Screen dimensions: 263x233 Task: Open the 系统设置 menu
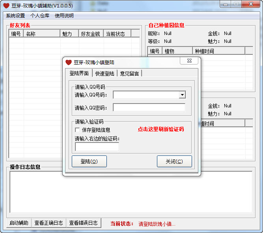pyautogui.click(x=15, y=16)
